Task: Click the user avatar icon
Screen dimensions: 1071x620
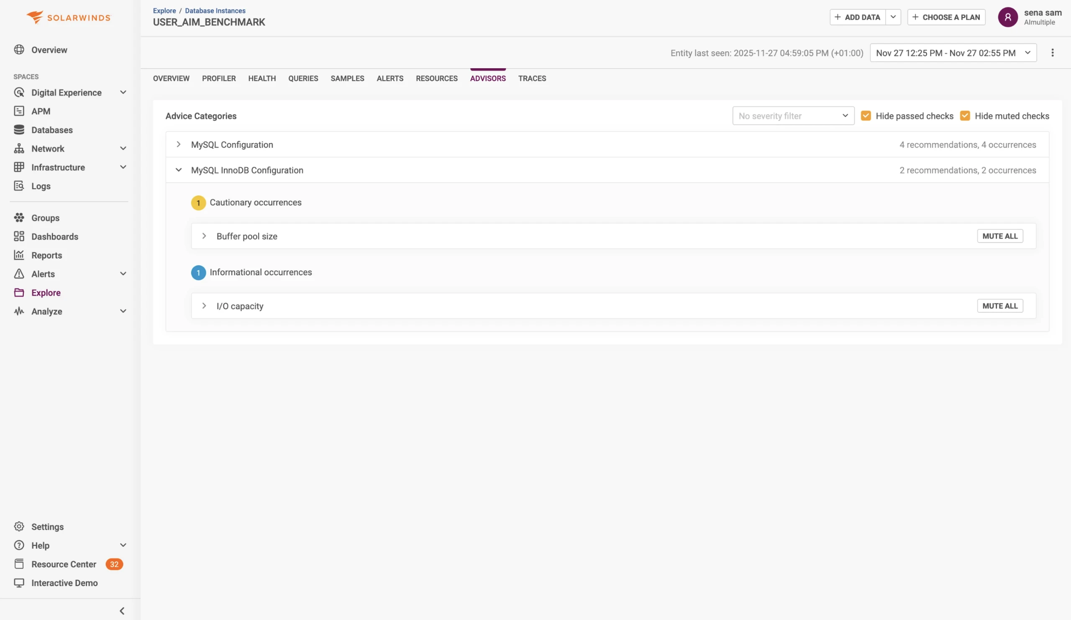Action: [x=1008, y=18]
